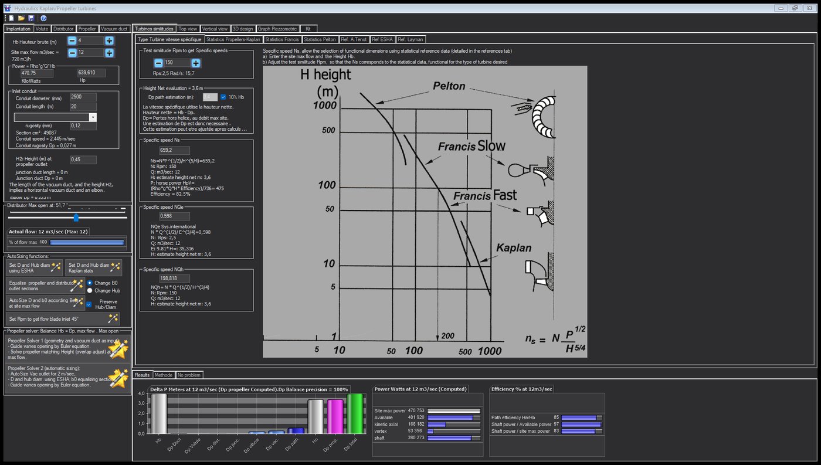
Task: Open help via the question mark icon
Action: (43, 18)
